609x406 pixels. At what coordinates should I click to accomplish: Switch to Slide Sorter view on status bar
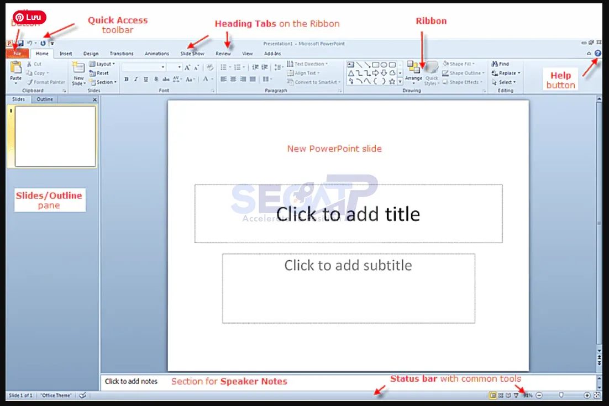coord(501,395)
